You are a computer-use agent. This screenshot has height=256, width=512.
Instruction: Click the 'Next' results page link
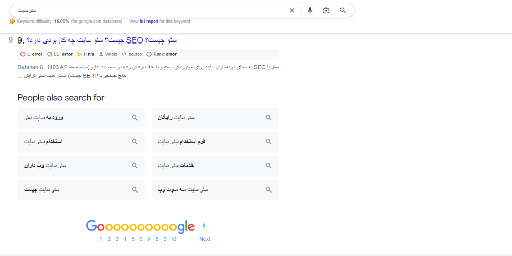pyautogui.click(x=205, y=239)
